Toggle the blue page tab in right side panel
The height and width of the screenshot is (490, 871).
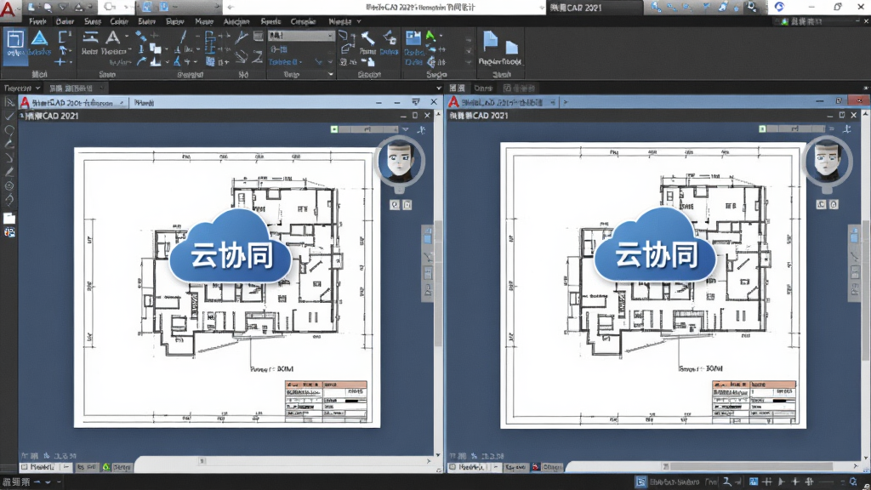(854, 236)
